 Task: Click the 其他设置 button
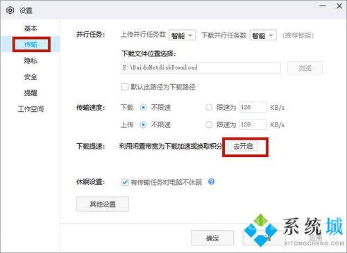(103, 204)
